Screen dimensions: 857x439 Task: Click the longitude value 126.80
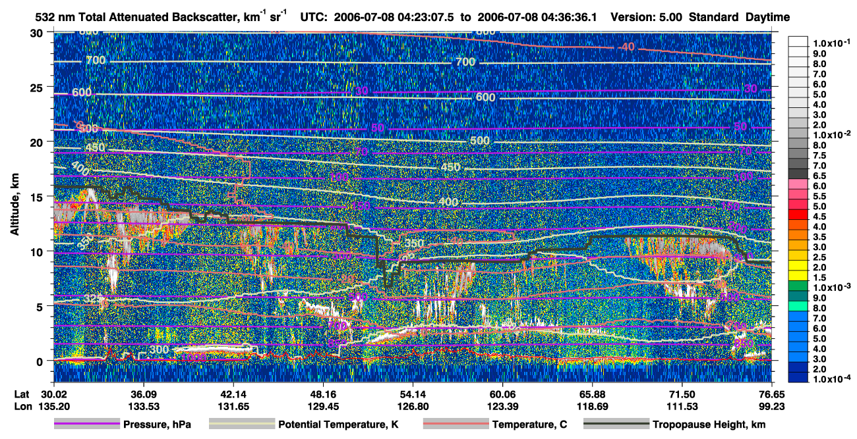click(412, 406)
